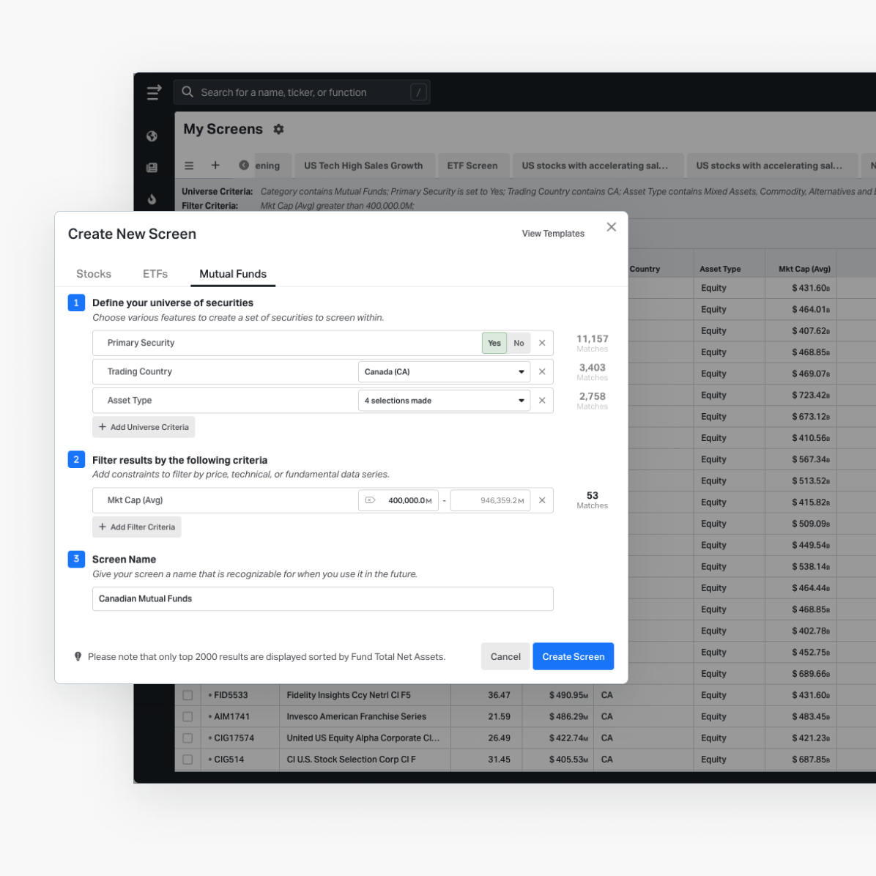The image size is (876, 876).
Task: Click the sidebar menu expand icon
Action: tap(154, 92)
